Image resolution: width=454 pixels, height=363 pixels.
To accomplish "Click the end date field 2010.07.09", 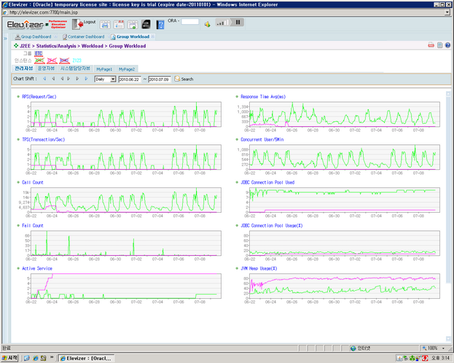I will [160, 79].
